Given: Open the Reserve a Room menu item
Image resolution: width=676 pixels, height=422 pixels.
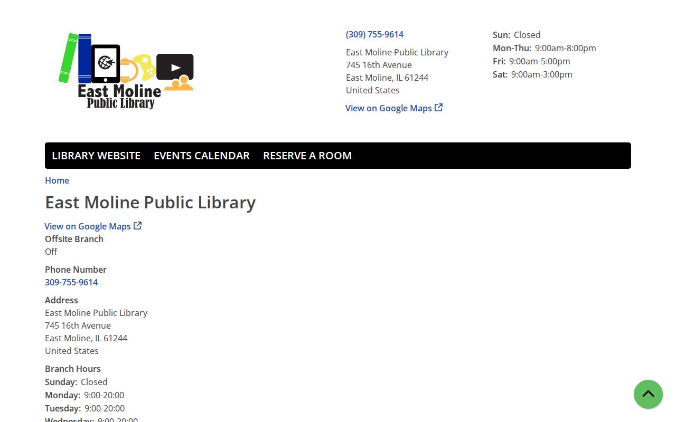Looking at the screenshot, I should pyautogui.click(x=307, y=156).
